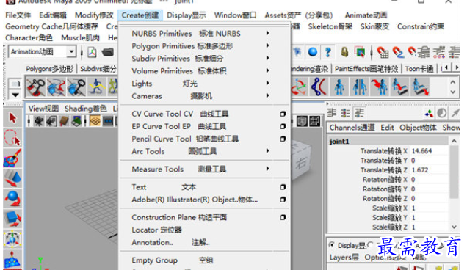Open the Layers menu in layer editor
Image resolution: width=467 pixels, height=270 pixels.
click(344, 258)
